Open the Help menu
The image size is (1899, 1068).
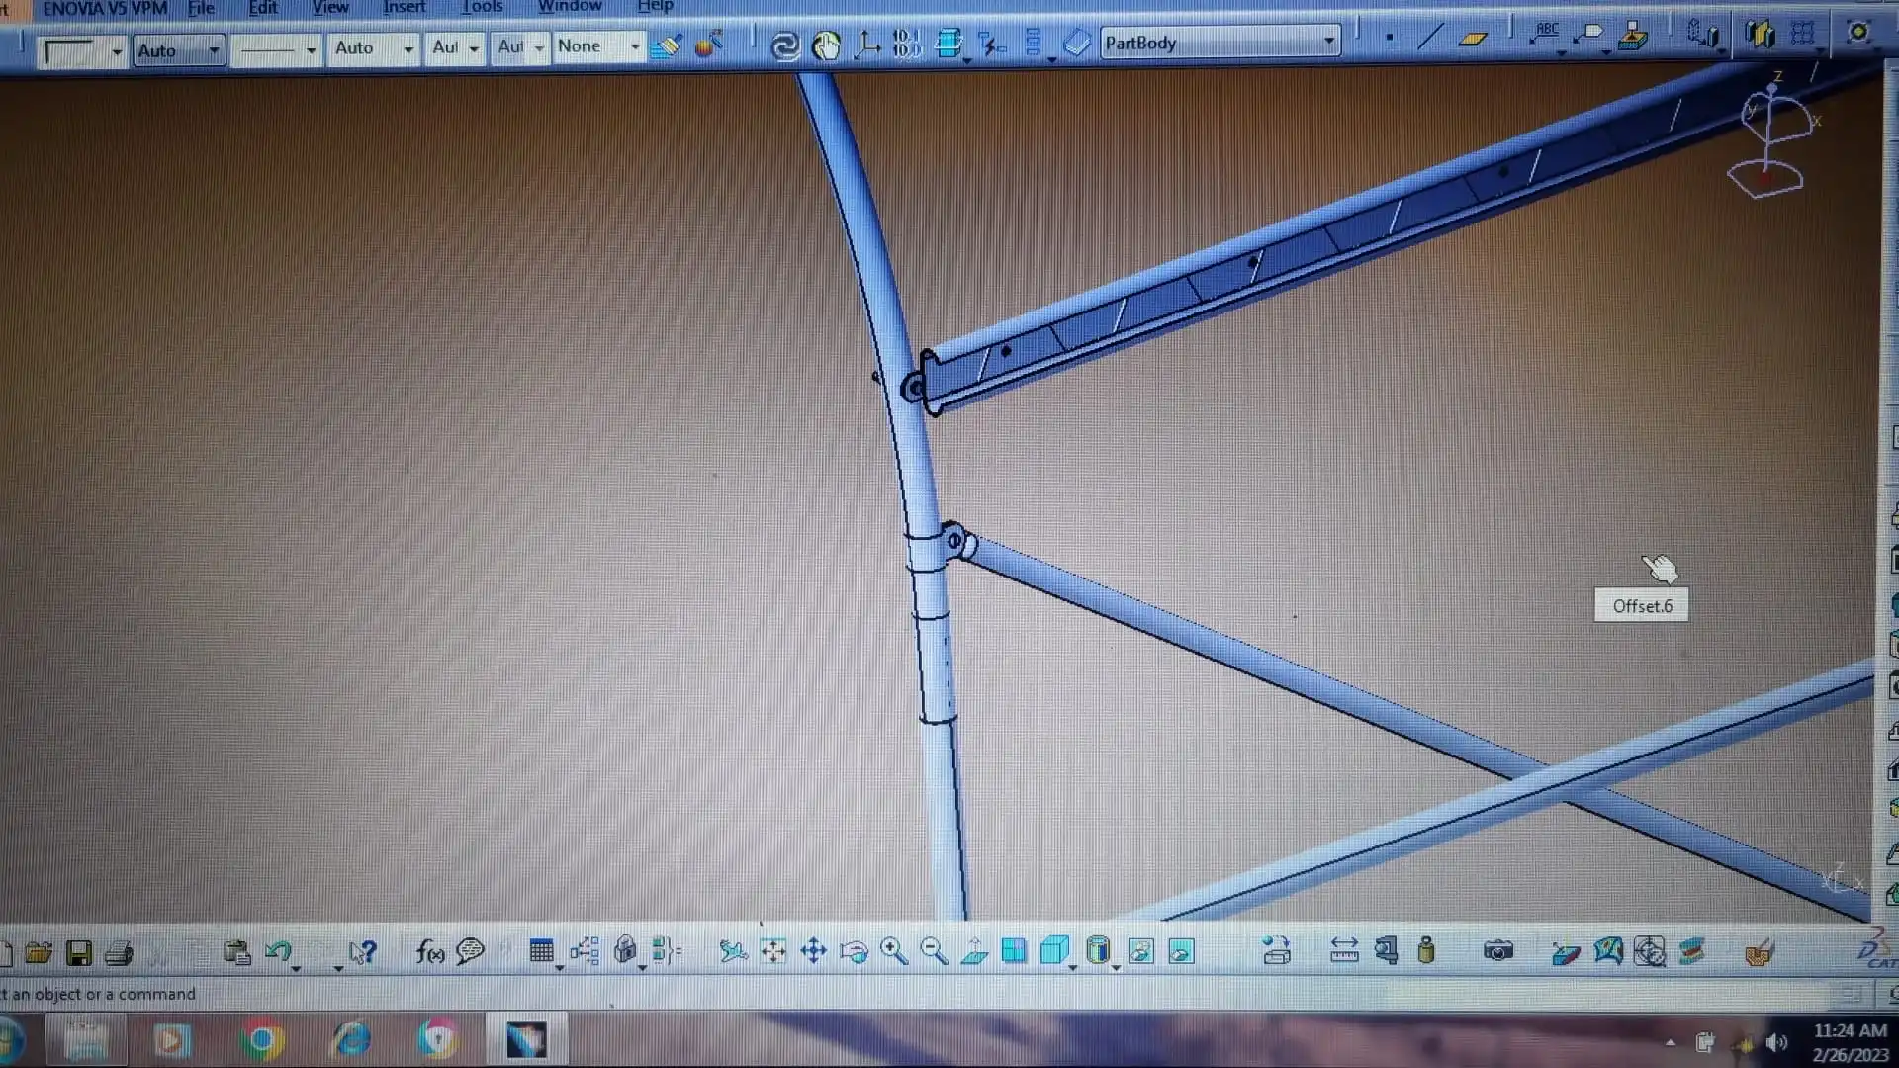[655, 6]
